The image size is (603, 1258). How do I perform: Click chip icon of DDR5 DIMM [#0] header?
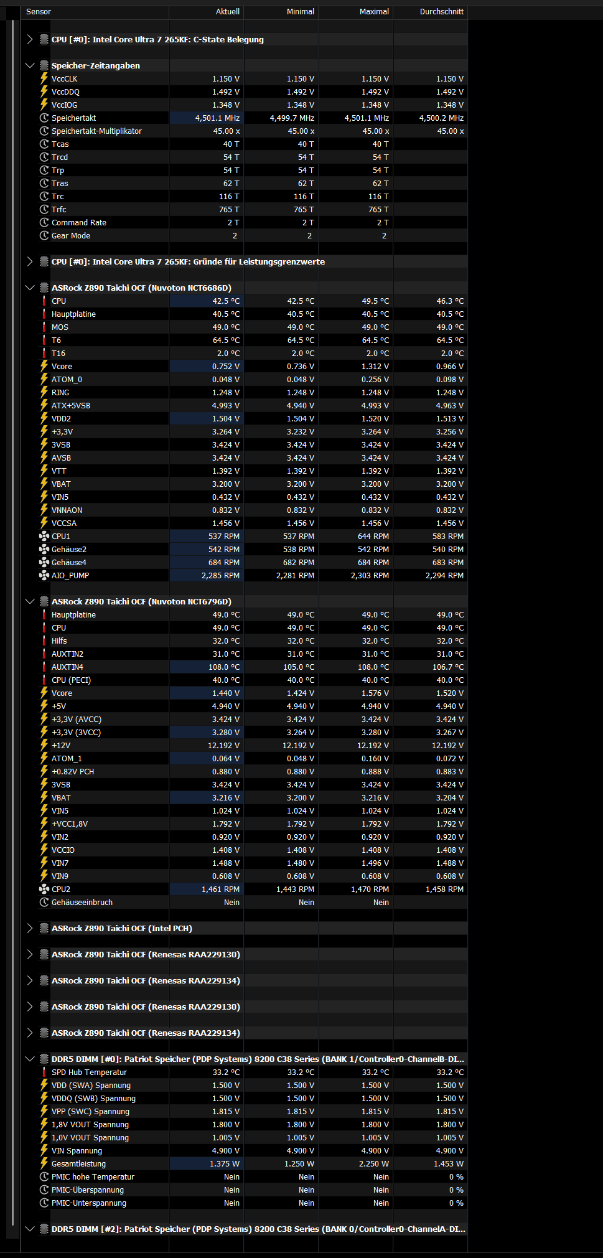tap(44, 1059)
